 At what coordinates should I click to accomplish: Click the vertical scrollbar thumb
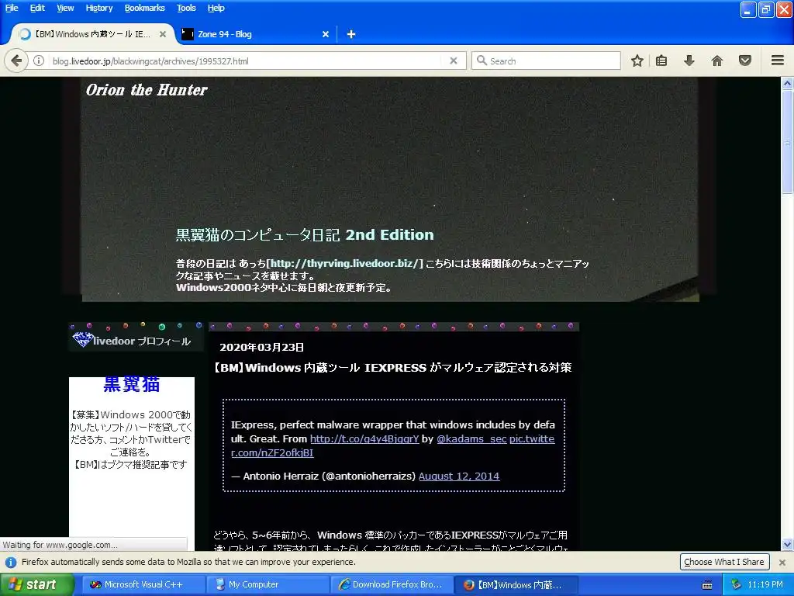(x=788, y=142)
